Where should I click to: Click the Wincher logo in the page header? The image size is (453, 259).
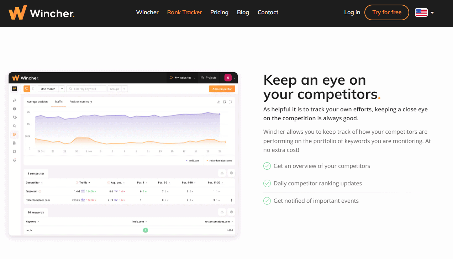click(x=42, y=13)
